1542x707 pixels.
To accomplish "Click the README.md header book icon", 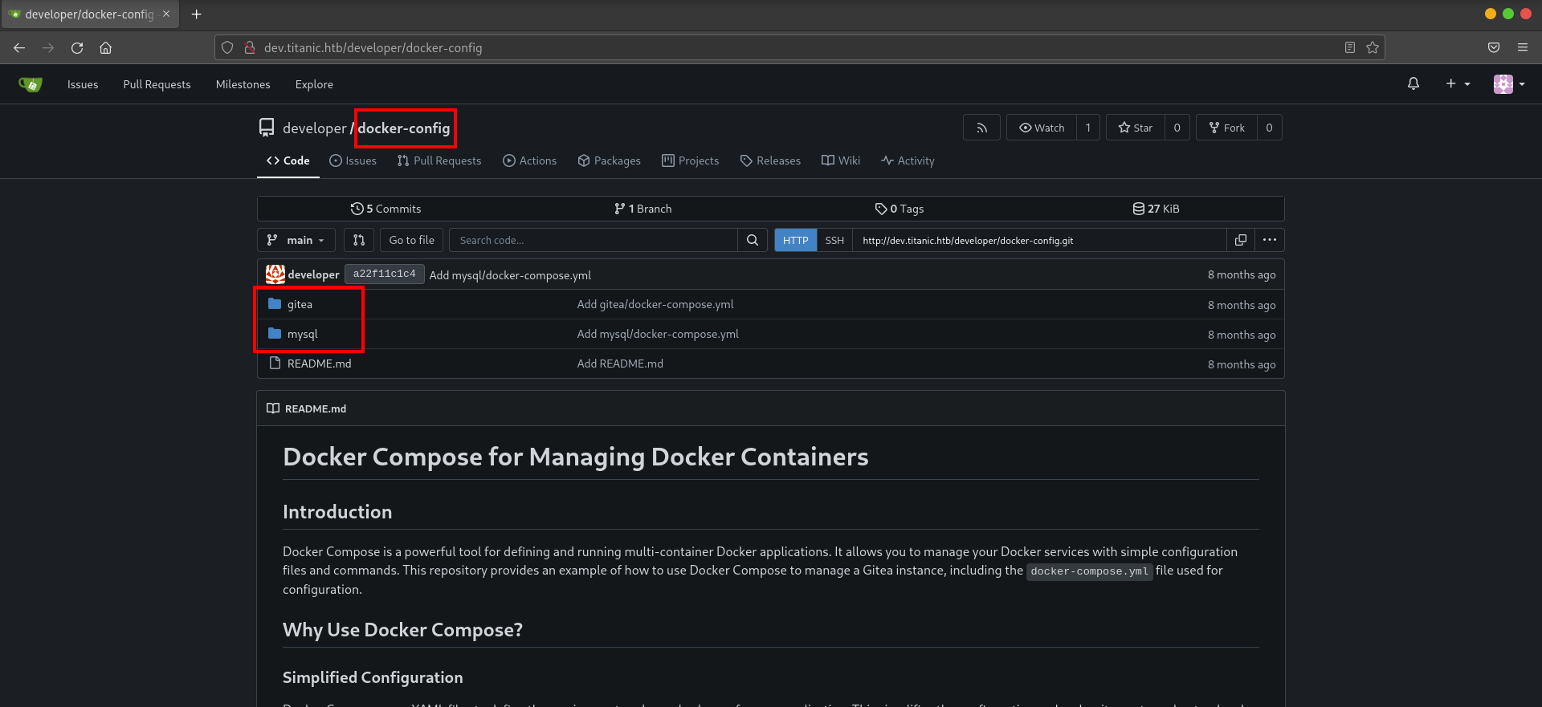I will [273, 408].
